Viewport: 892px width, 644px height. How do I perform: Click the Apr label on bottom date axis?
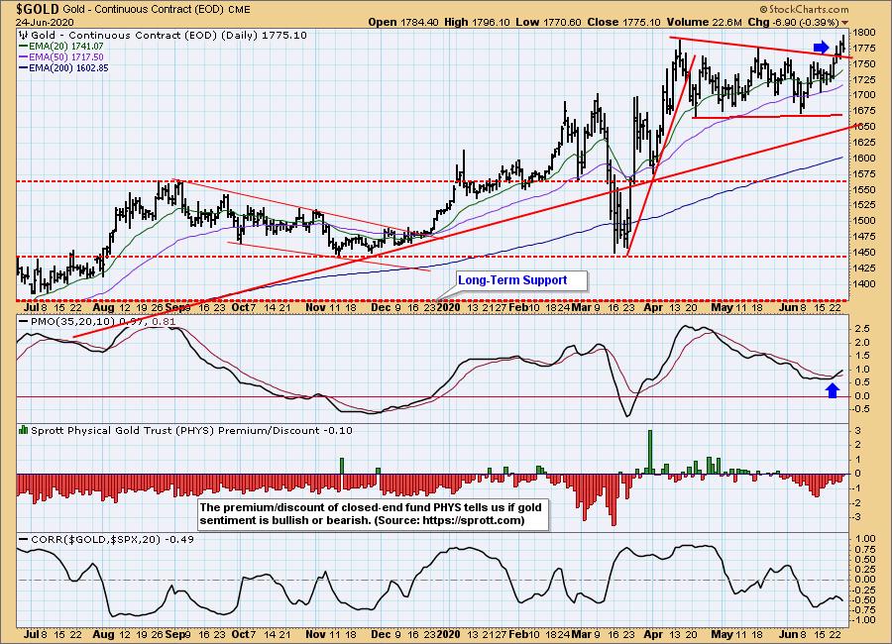653,634
